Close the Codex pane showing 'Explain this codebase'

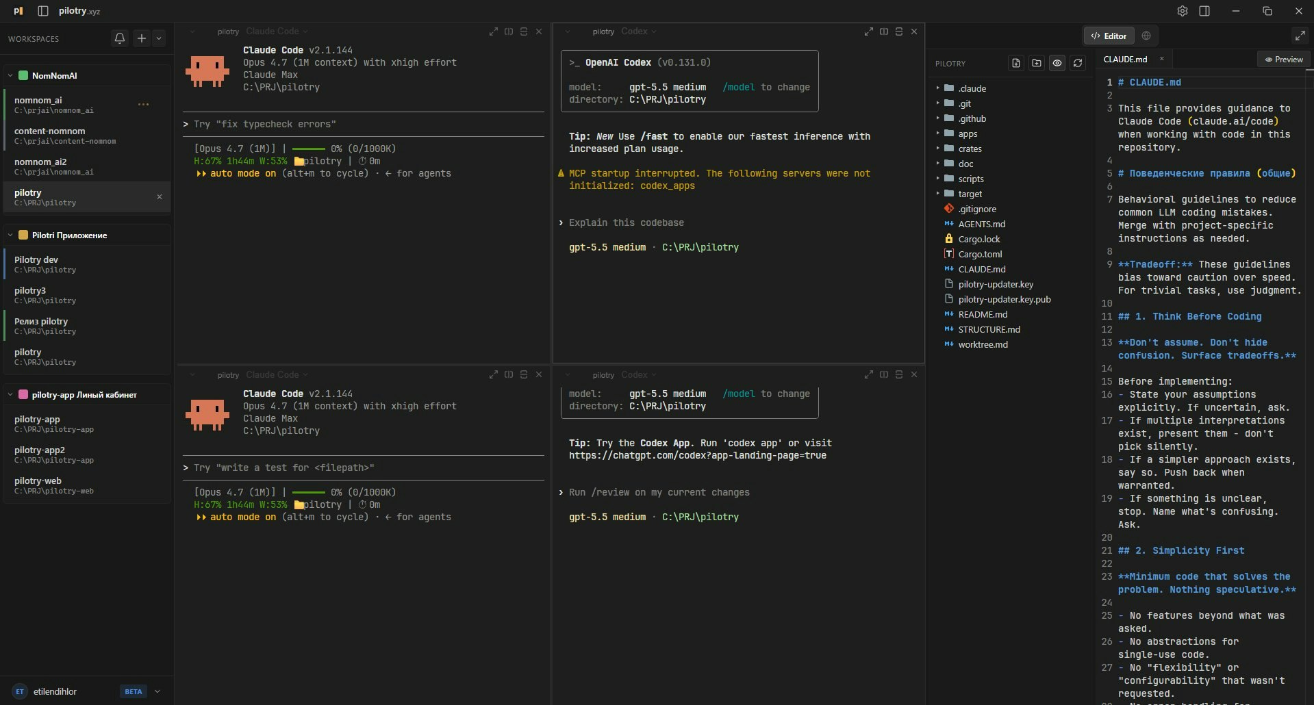914,31
